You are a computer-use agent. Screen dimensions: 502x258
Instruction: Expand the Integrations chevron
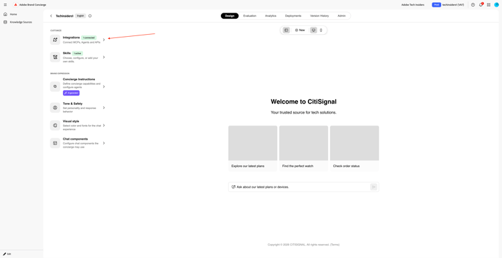104,39
